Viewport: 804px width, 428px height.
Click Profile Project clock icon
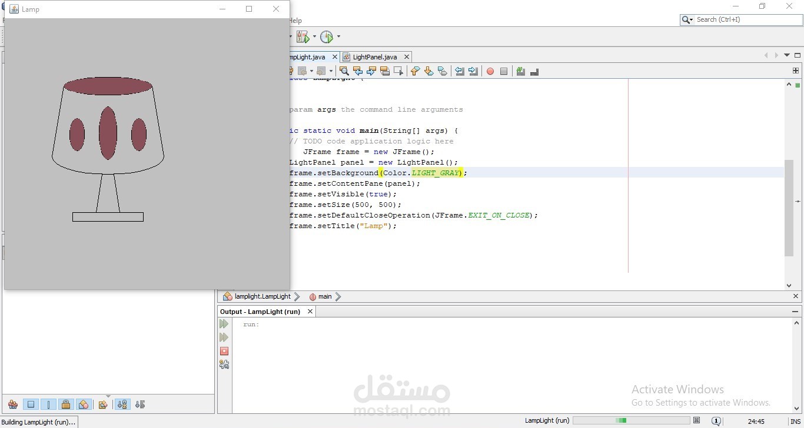click(327, 37)
